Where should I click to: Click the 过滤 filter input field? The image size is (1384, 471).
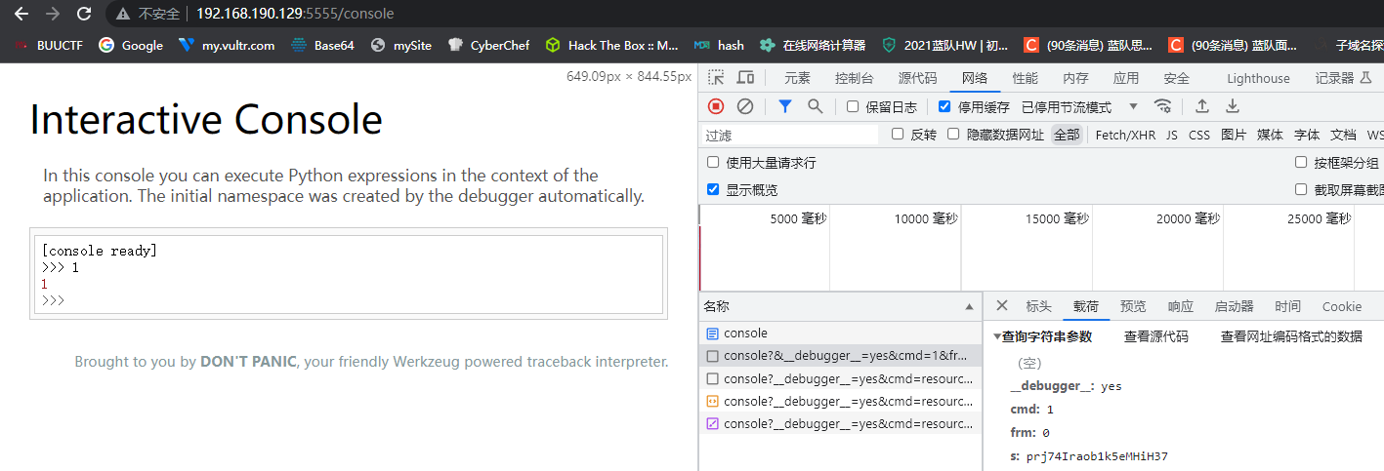[789, 135]
